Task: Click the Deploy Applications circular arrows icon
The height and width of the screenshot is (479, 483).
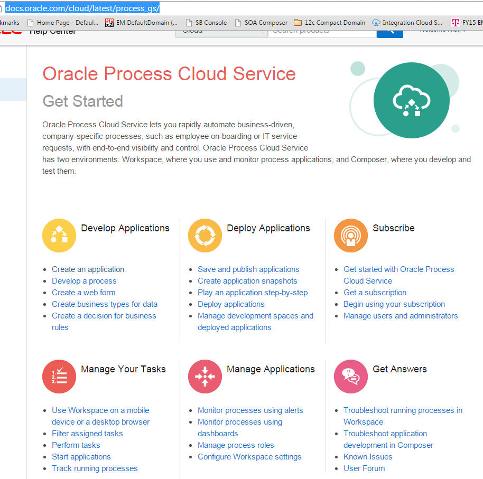Action: (x=205, y=236)
